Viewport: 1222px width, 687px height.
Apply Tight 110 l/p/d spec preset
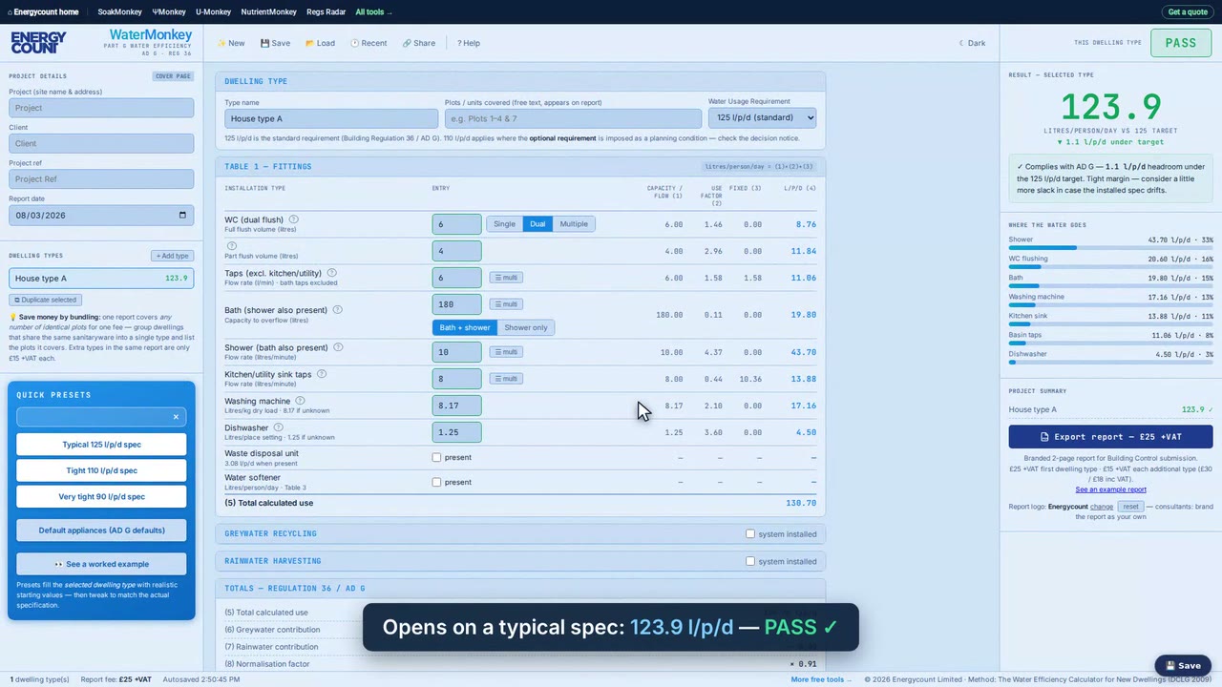pyautogui.click(x=101, y=470)
